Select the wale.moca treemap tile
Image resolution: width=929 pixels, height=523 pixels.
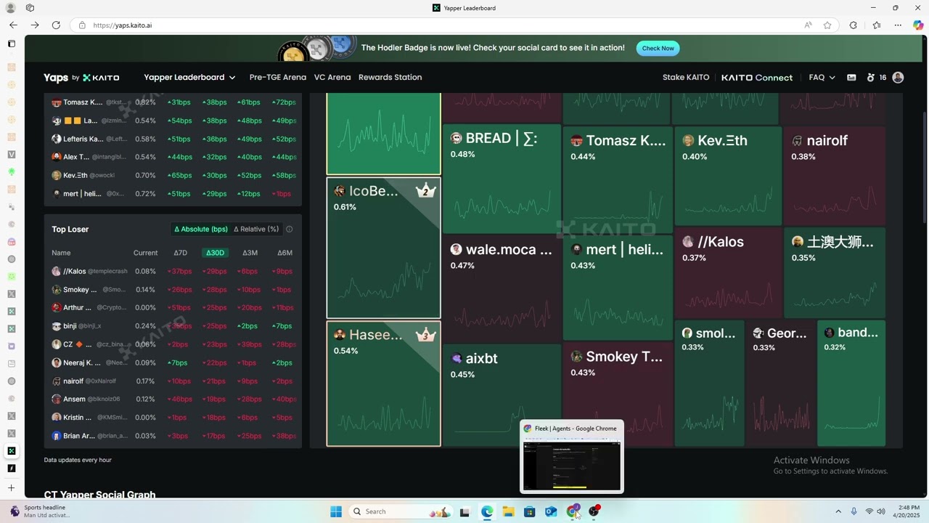click(502, 288)
